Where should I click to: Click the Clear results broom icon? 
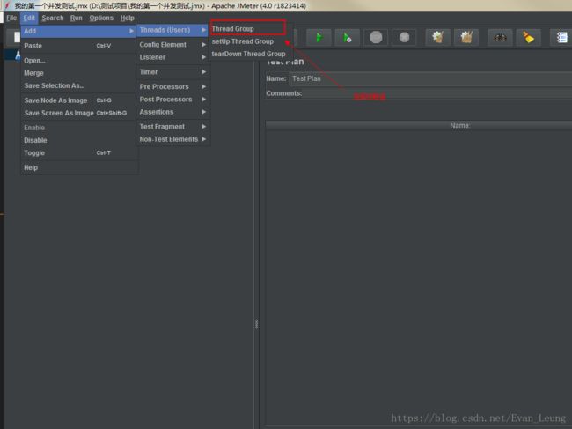(437, 37)
